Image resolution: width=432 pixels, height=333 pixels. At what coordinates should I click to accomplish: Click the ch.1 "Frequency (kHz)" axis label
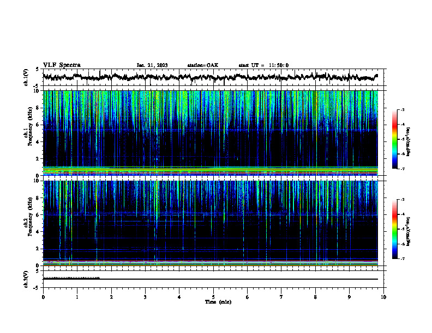(31, 127)
